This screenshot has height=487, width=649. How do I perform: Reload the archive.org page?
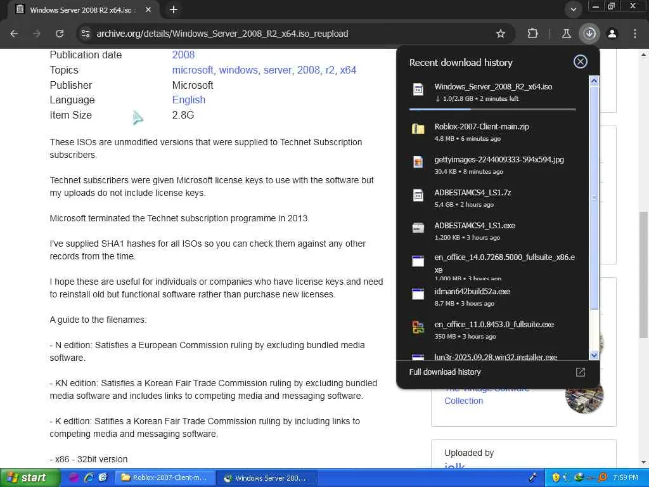click(60, 34)
